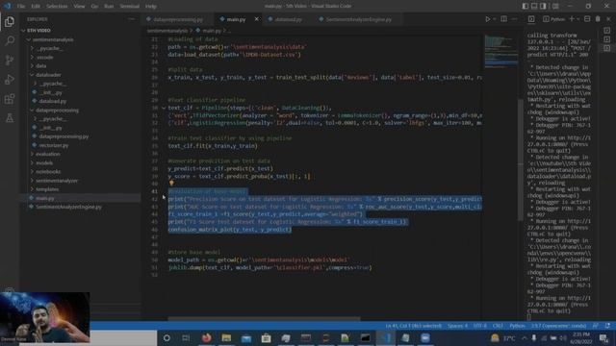Open Explorer panel More Actions ellipsis
Screen dimensions: 616x346
131,19
